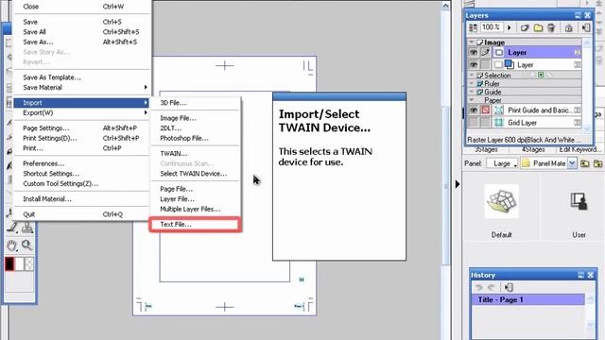Image resolution: width=605 pixels, height=340 pixels.
Task: Click the blue overlapping-squares icon of second Layer
Action: (x=510, y=64)
